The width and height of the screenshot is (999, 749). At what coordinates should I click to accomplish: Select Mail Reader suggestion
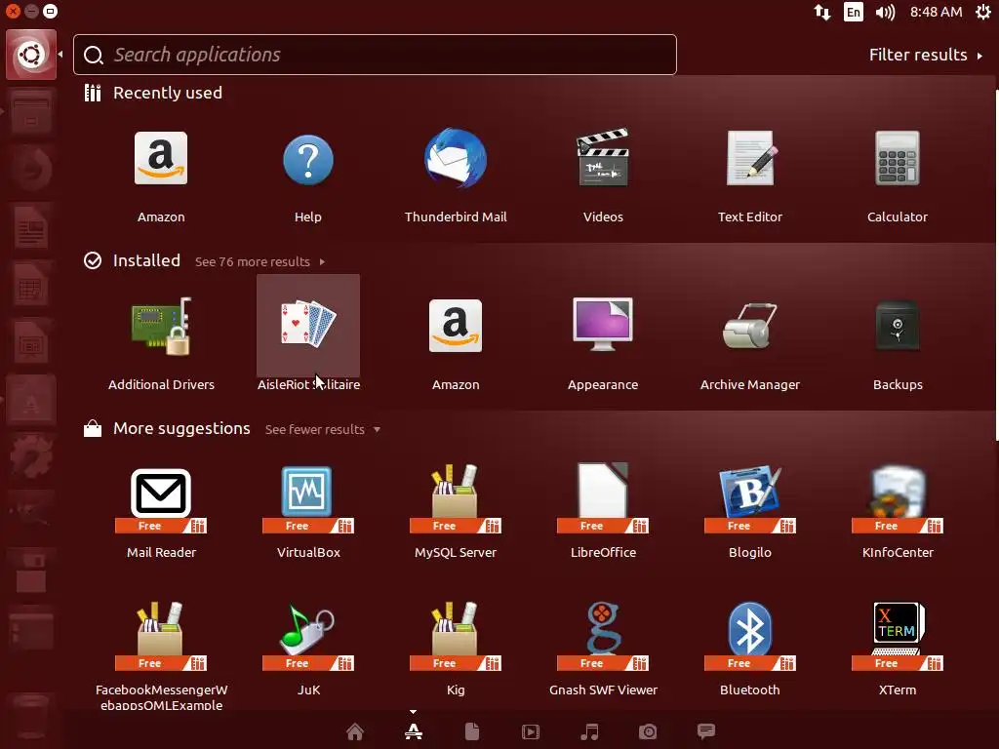[161, 500]
